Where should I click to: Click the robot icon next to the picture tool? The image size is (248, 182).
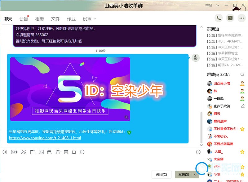[x=50, y=152]
